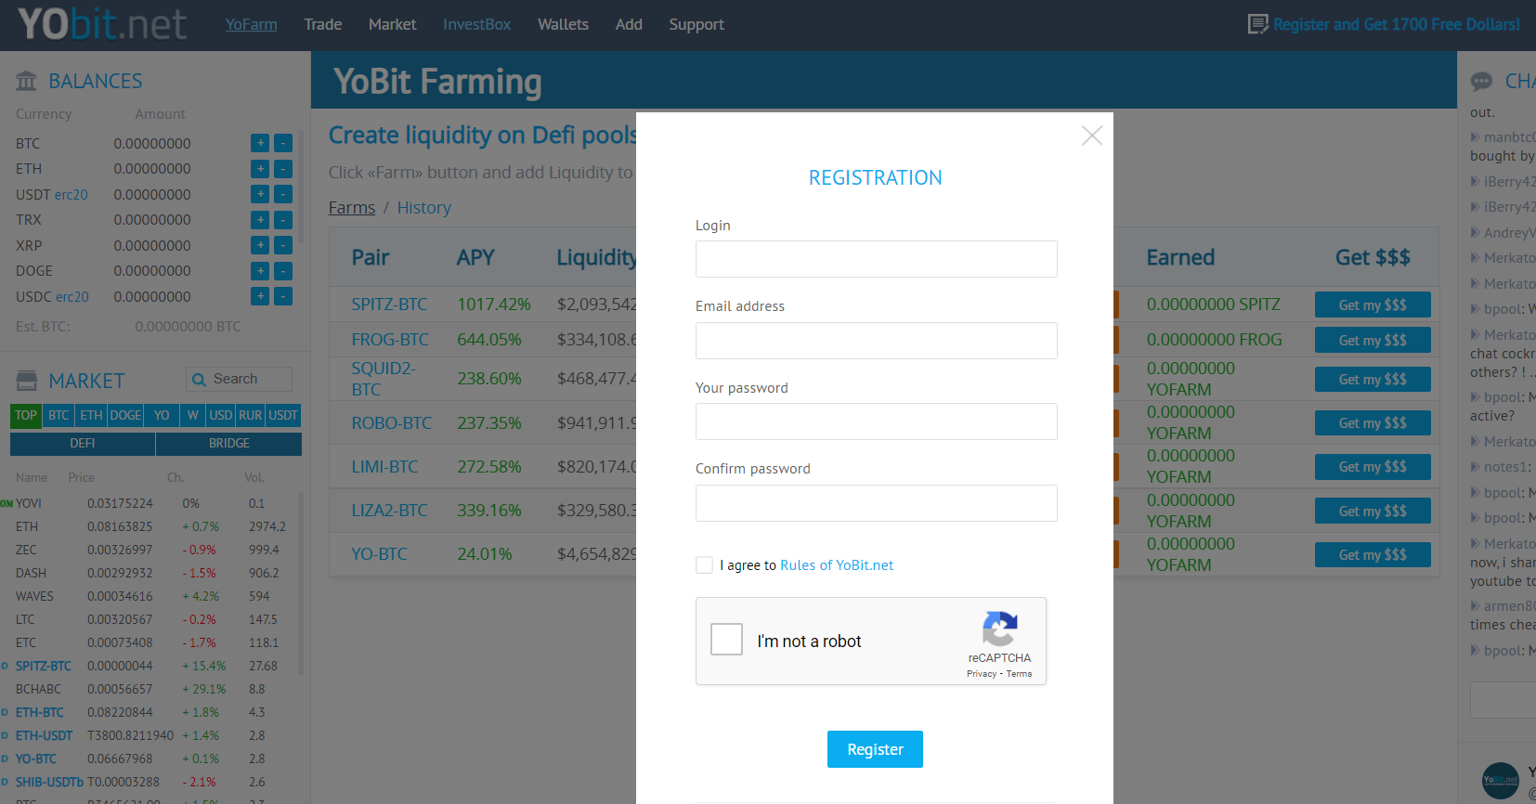
Task: Open the Trade menu item
Action: click(323, 24)
